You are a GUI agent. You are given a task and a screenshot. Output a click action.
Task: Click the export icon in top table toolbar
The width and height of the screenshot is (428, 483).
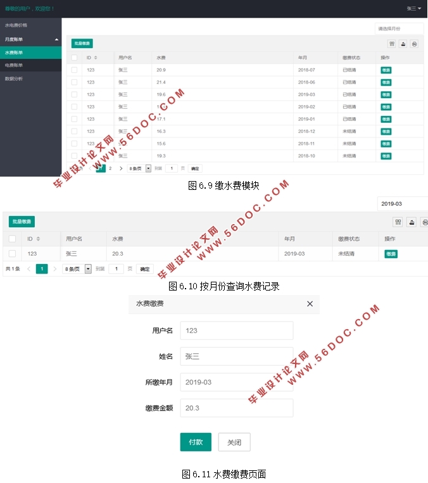coord(403,44)
